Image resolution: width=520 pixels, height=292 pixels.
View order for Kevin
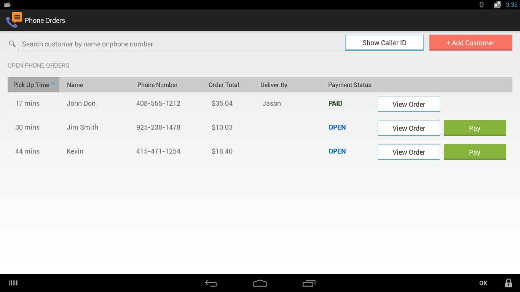click(x=409, y=152)
